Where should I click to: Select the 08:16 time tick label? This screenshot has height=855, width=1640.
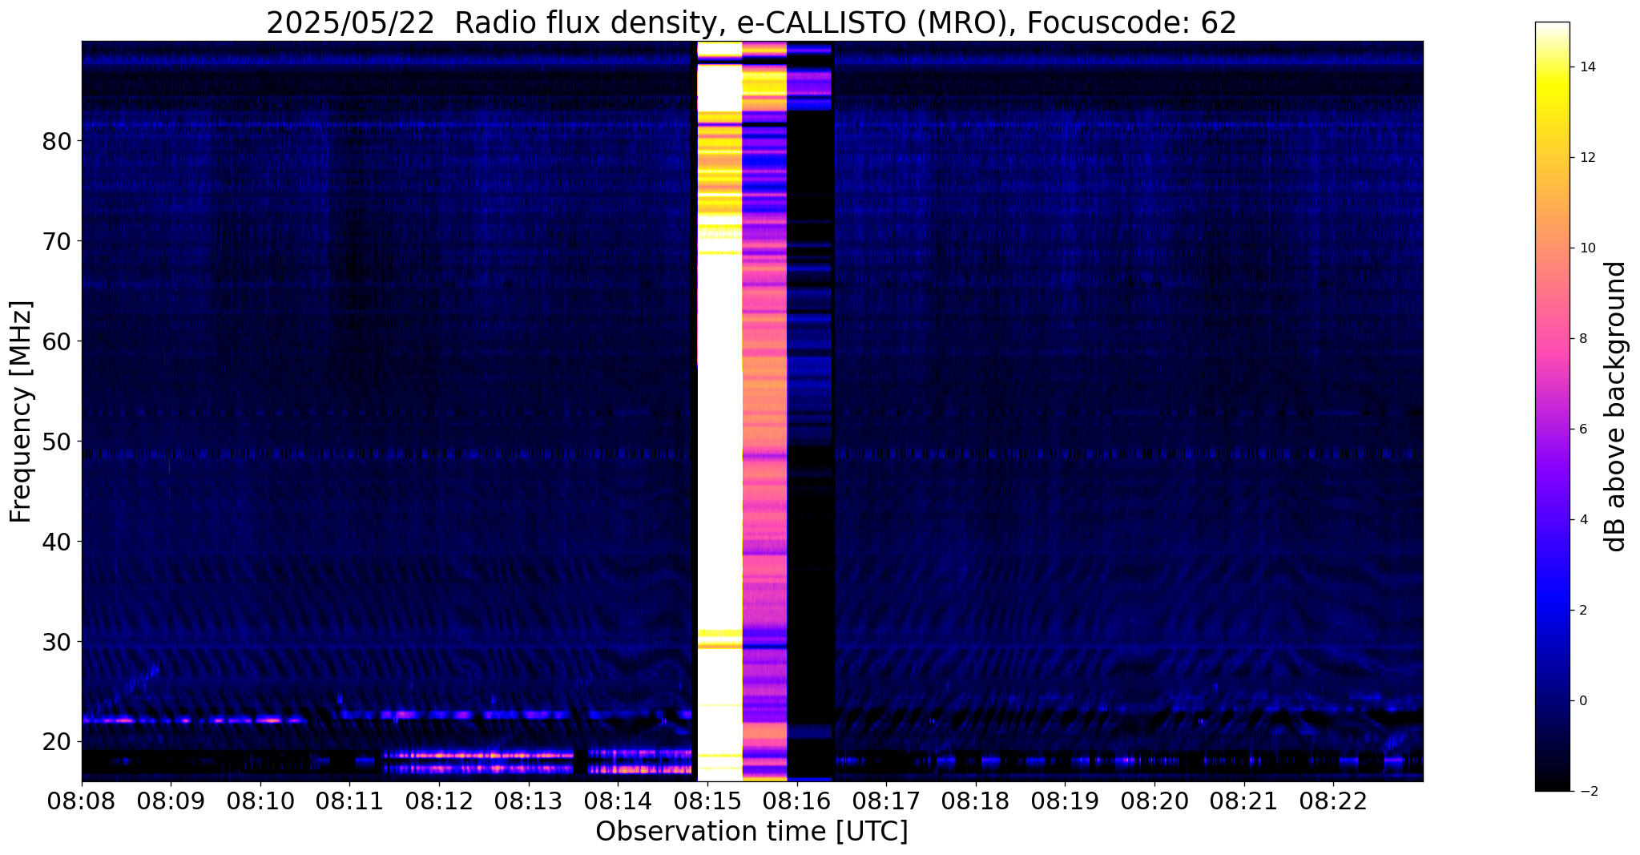click(x=796, y=801)
